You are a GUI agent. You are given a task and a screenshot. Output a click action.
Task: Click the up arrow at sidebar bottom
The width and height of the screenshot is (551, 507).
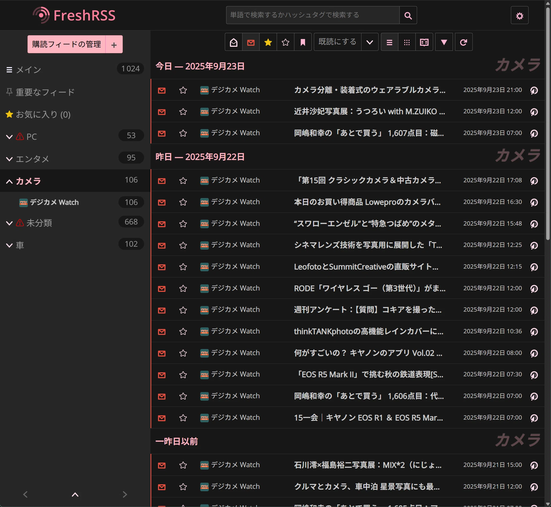point(75,494)
